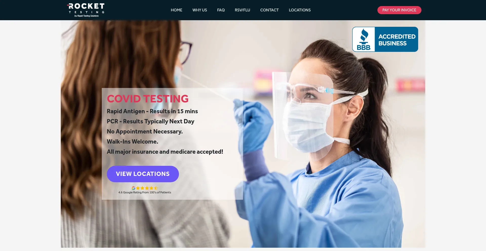This screenshot has height=251, width=486.
Task: Go to the WHY US page
Action: [x=200, y=10]
